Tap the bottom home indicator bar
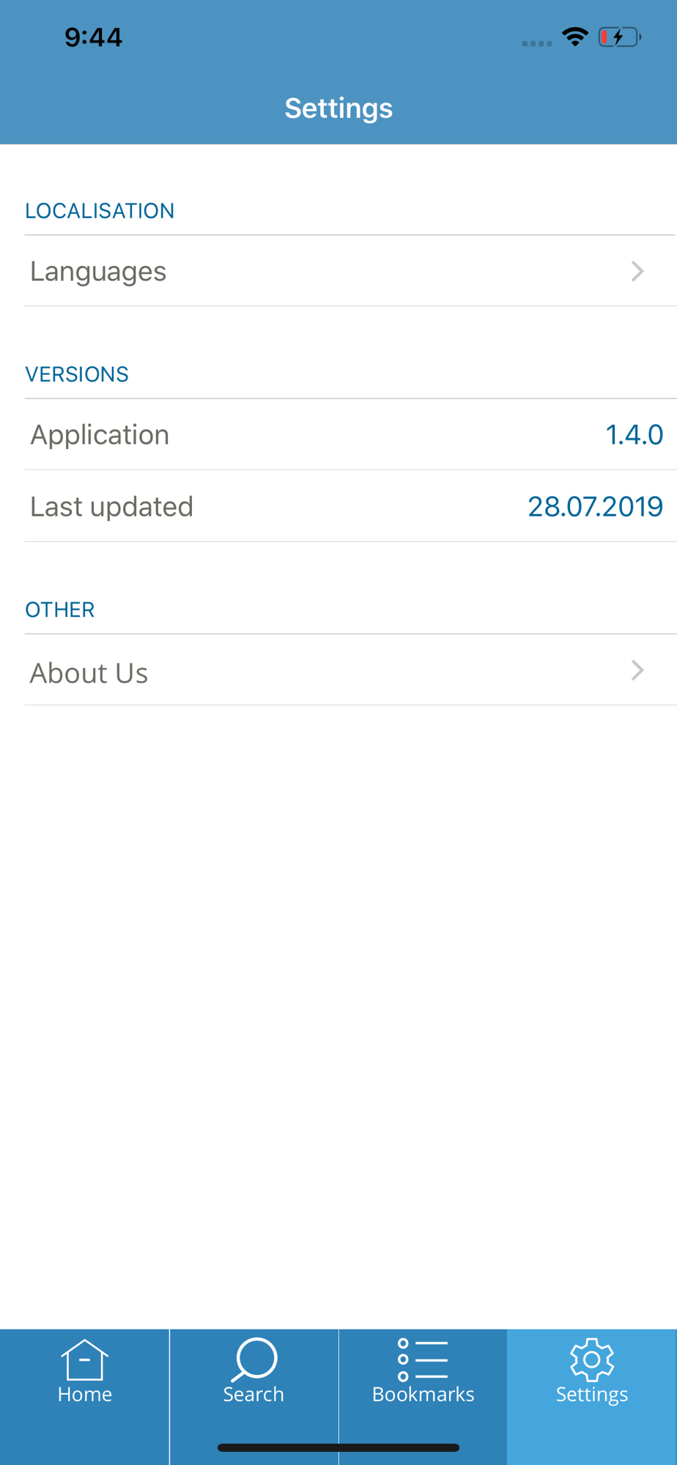 [x=338, y=1447]
